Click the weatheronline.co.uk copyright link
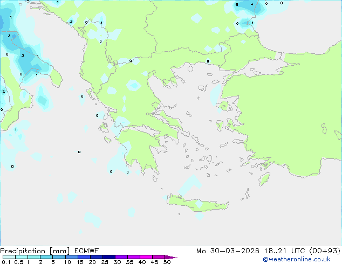 [x=297, y=259]
